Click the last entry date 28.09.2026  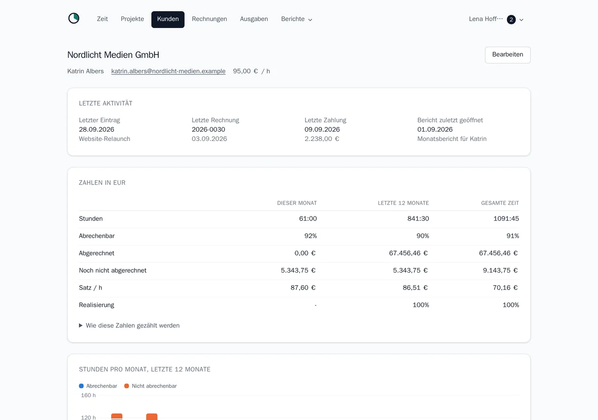tap(97, 130)
